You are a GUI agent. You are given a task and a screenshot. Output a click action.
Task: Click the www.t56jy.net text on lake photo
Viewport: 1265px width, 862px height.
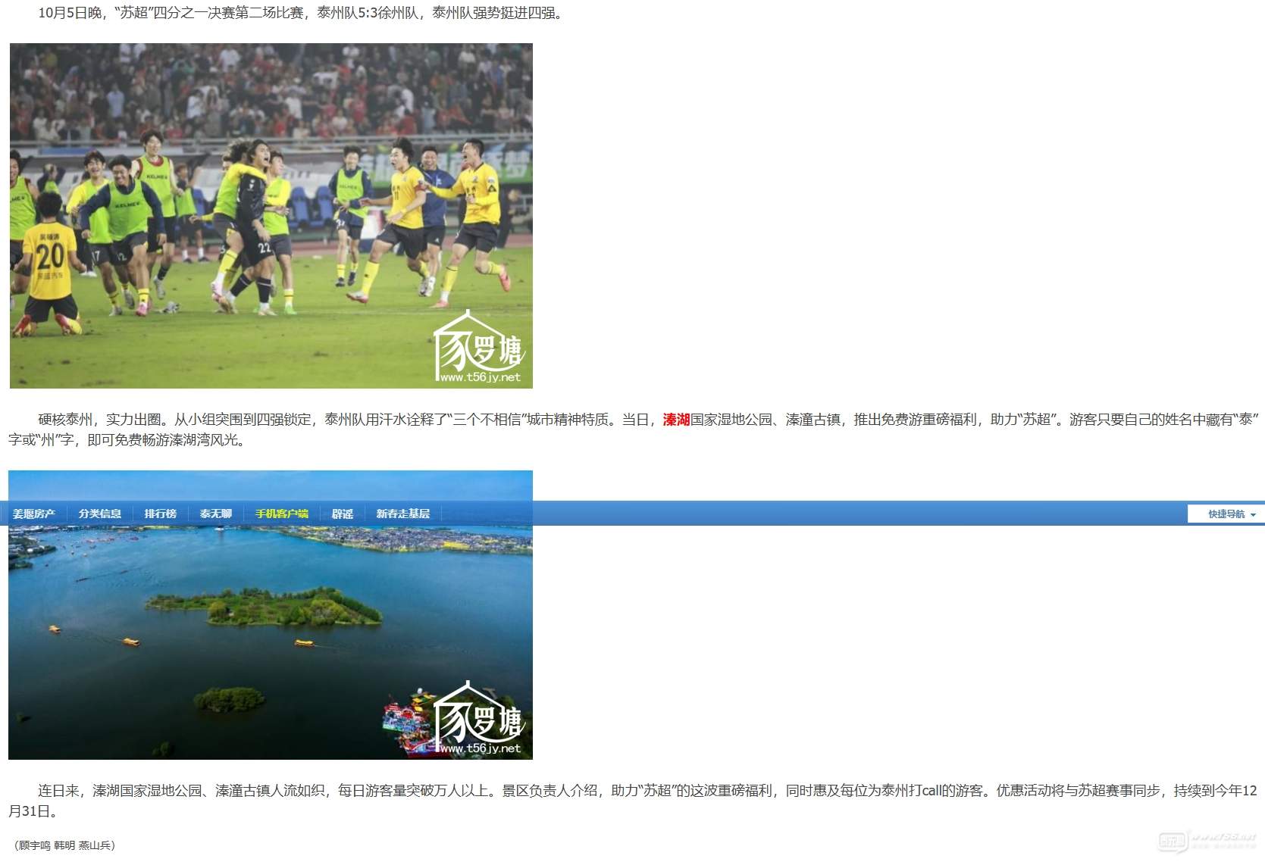tap(481, 748)
